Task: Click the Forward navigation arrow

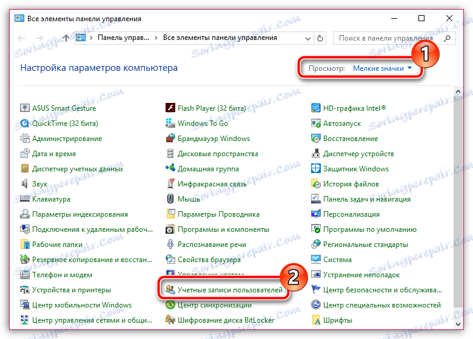Action: (39, 38)
